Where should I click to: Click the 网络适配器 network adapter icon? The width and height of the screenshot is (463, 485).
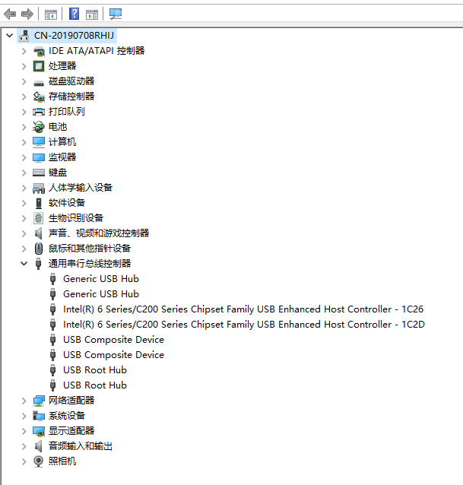(39, 401)
